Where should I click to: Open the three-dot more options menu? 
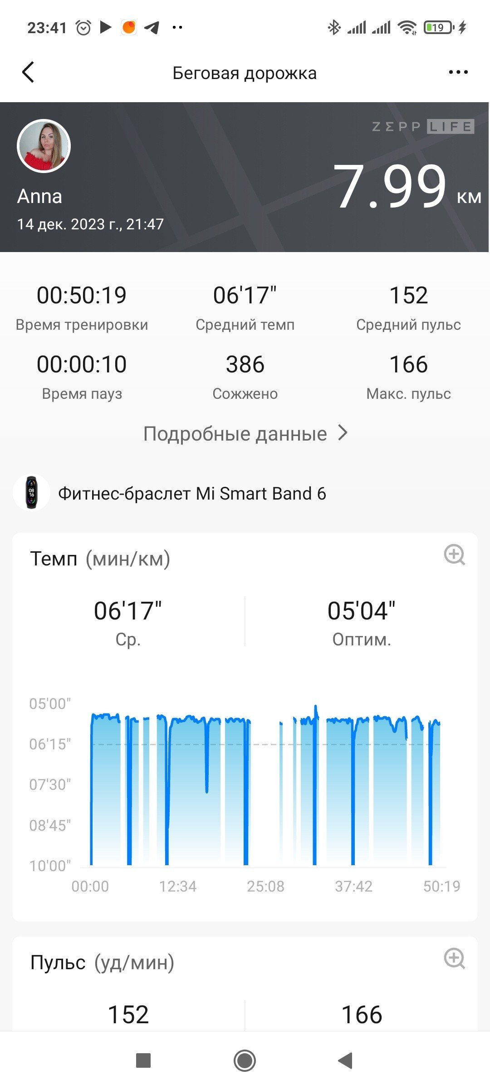tap(458, 72)
